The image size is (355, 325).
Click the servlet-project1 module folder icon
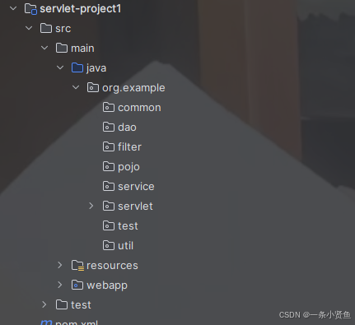(x=30, y=9)
